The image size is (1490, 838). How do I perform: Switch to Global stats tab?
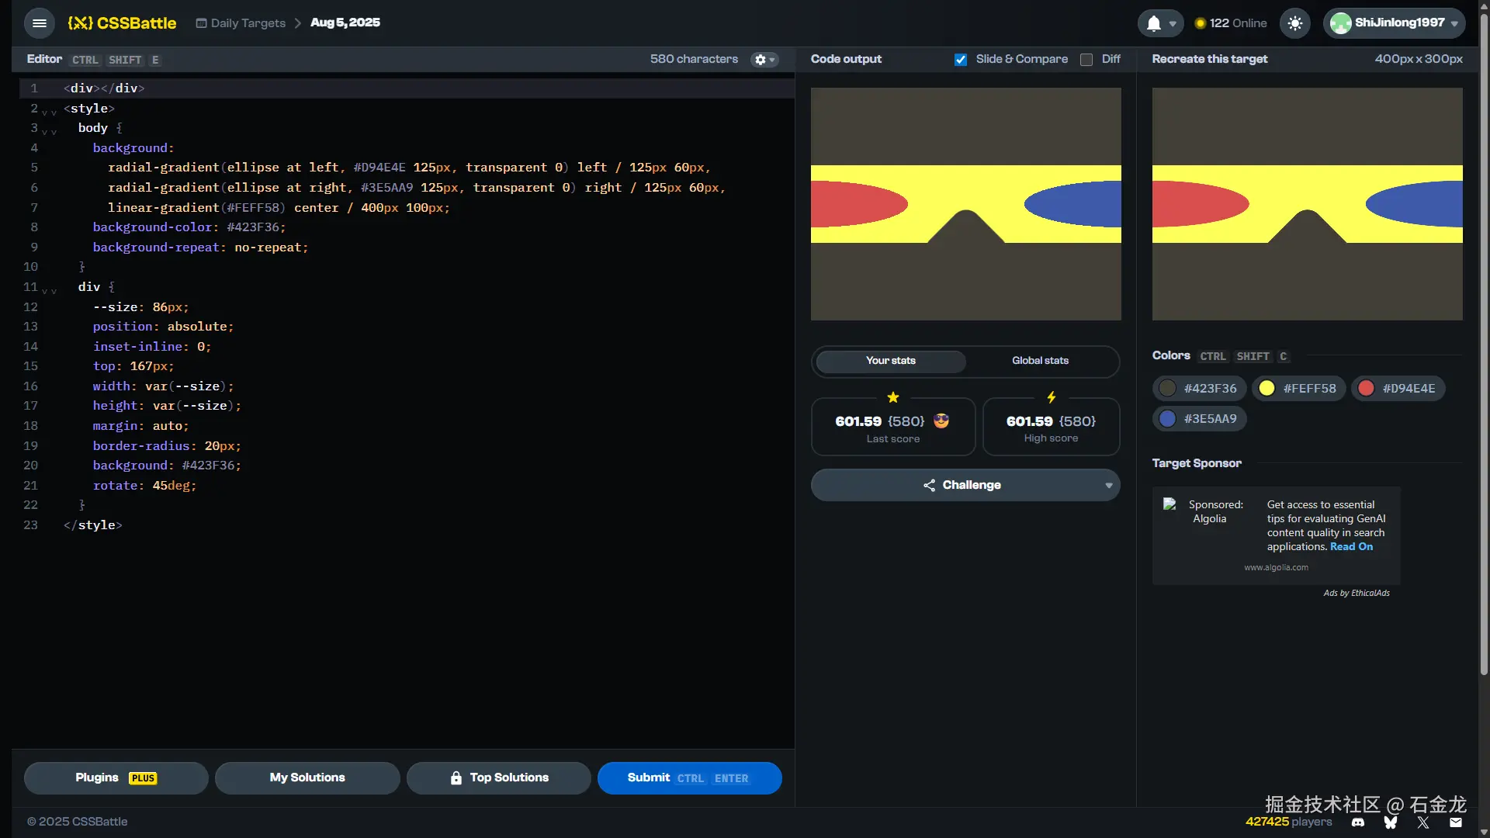pyautogui.click(x=1040, y=361)
